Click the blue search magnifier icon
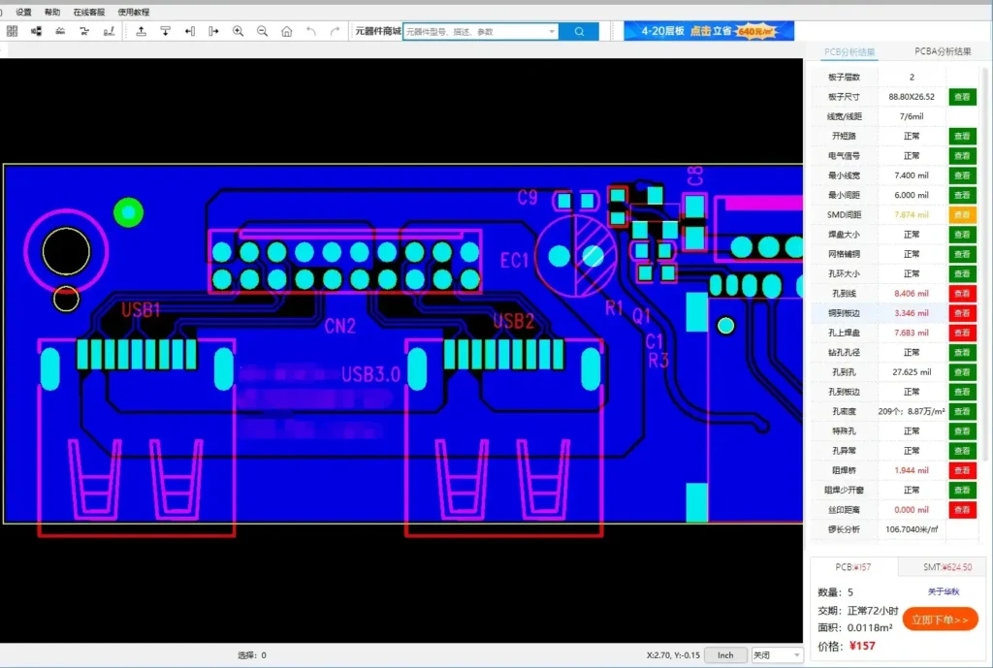993x668 pixels. click(x=579, y=31)
